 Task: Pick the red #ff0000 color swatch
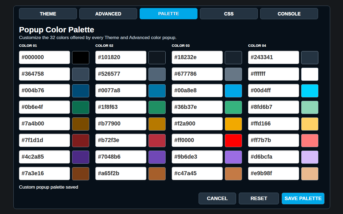click(233, 140)
